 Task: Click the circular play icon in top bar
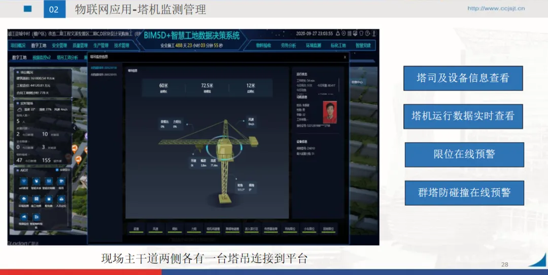point(344,33)
